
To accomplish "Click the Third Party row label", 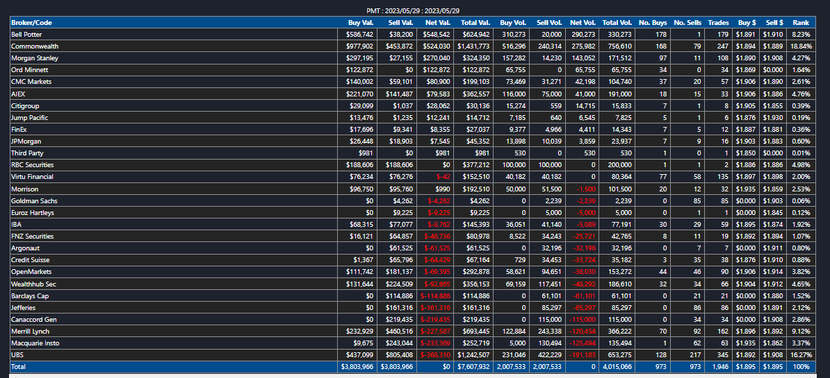I will coord(27,153).
